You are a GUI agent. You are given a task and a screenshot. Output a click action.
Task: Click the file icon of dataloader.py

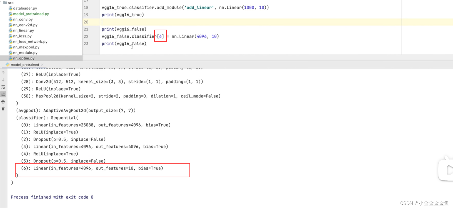pyautogui.click(x=10, y=8)
